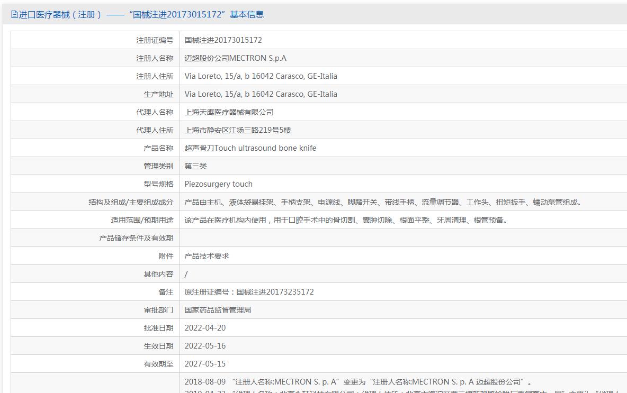Click the address value in 注册人住所 row
The height and width of the screenshot is (393, 627).
[261, 76]
